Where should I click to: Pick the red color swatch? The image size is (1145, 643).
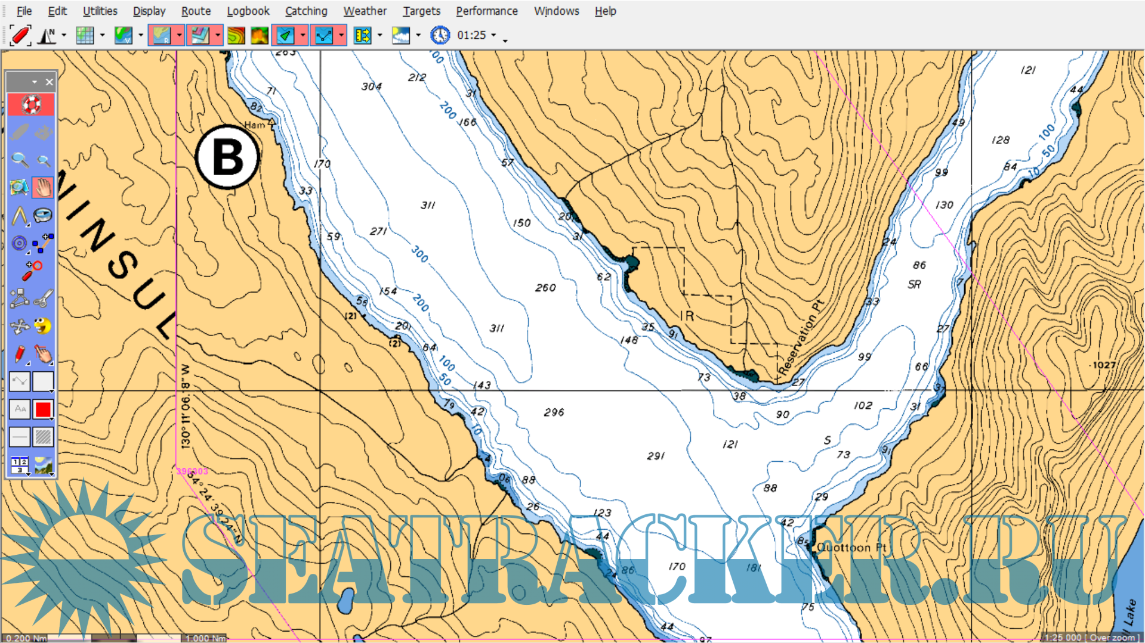pyautogui.click(x=43, y=409)
